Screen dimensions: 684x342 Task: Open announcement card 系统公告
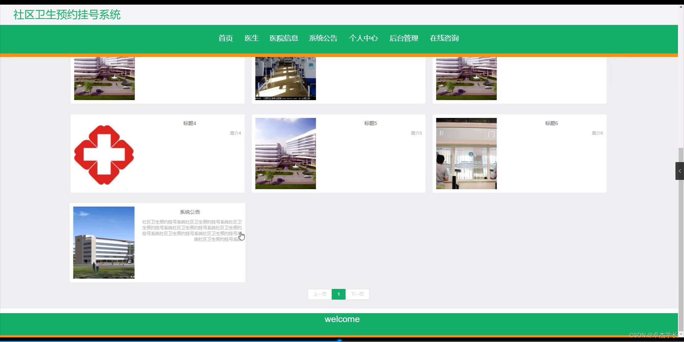190,212
